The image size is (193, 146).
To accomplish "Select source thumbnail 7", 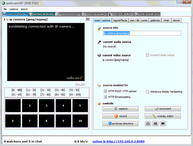I will click(x=30, y=121).
